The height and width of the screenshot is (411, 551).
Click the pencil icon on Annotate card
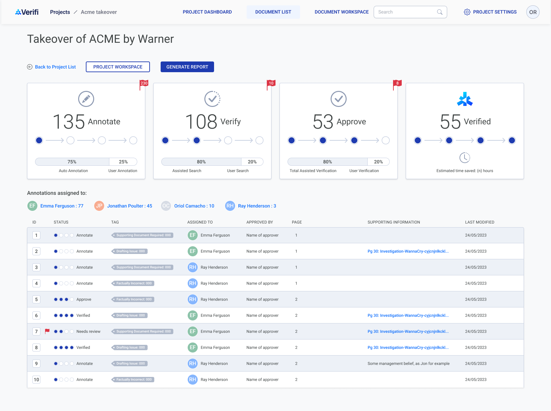pos(86,99)
